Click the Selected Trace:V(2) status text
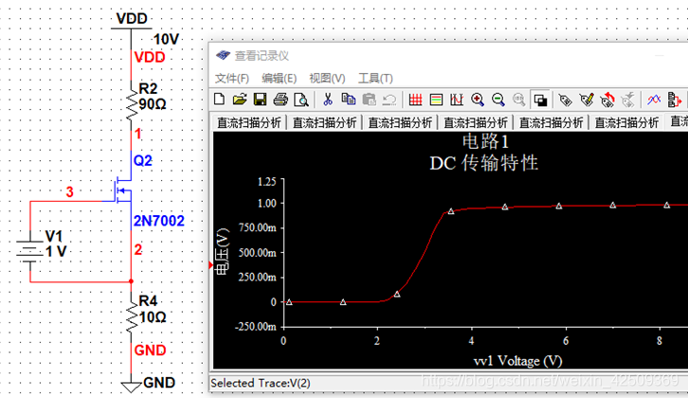Screen dimensions: 688x398 coord(261,383)
